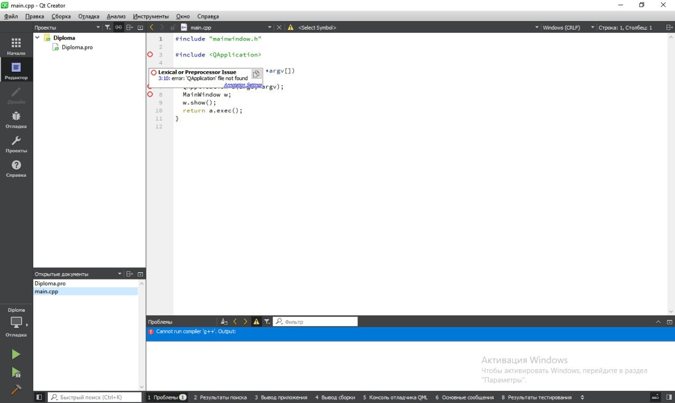Click the Annotation Settings link
Image resolution: width=675 pixels, height=403 pixels.
243,85
